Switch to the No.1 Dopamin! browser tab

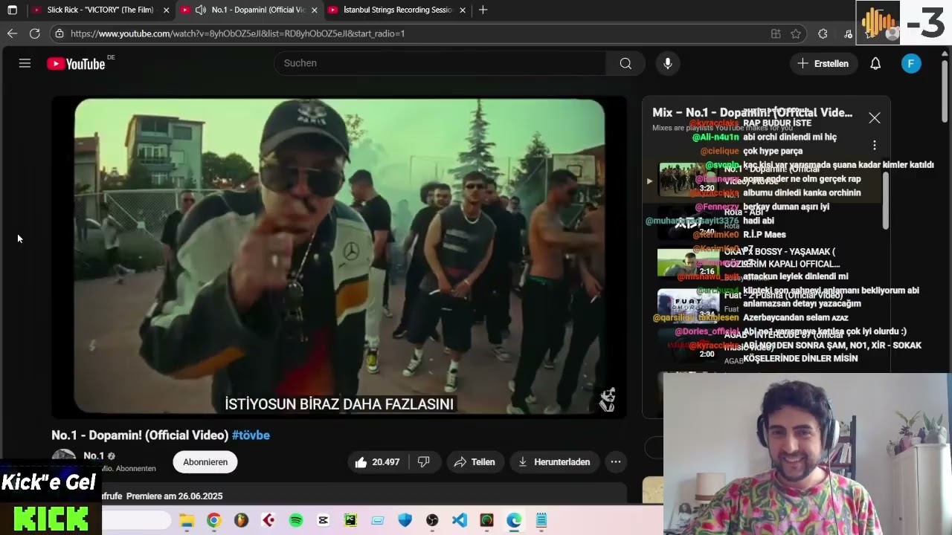(x=249, y=10)
